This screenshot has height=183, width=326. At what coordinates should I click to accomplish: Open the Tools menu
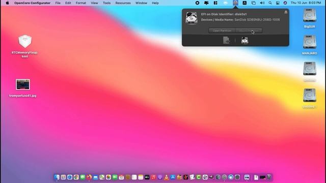tap(106, 3)
